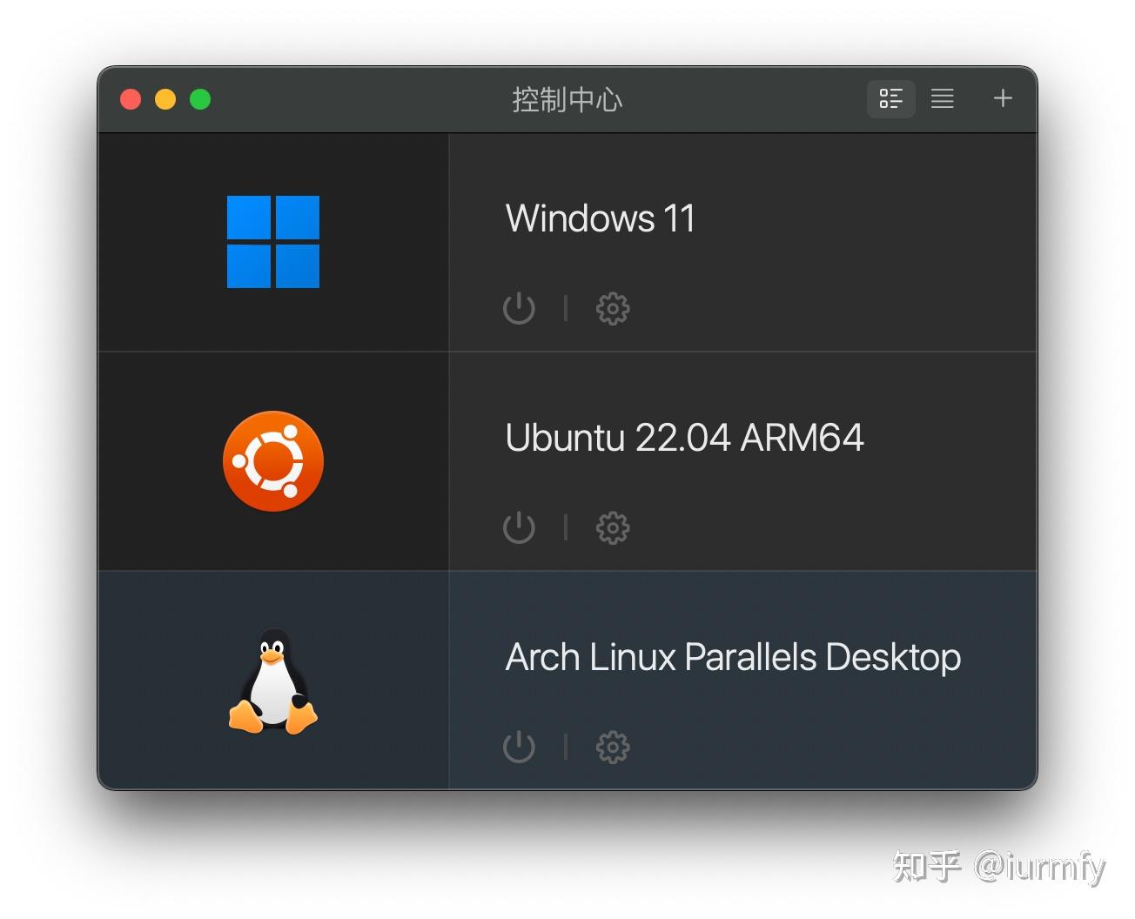Click the green zoom traffic light
The width and height of the screenshot is (1135, 919).
coord(200,99)
